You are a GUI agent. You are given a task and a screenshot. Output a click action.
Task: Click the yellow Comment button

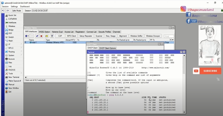pyautogui.click(x=46, y=36)
